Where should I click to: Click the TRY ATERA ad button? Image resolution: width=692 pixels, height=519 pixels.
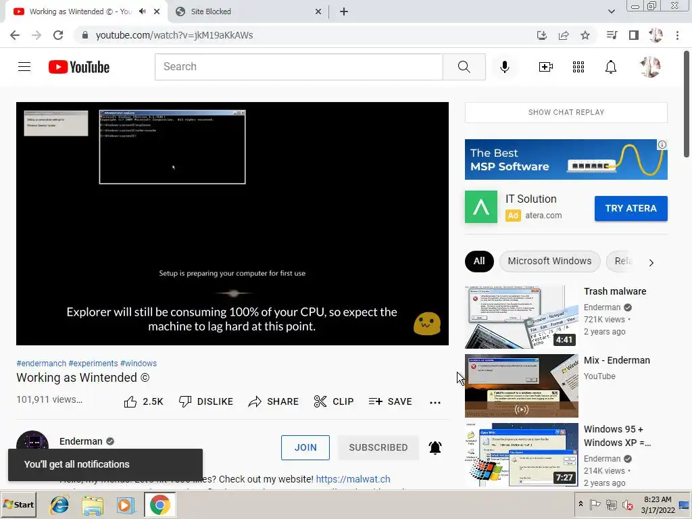tap(631, 208)
